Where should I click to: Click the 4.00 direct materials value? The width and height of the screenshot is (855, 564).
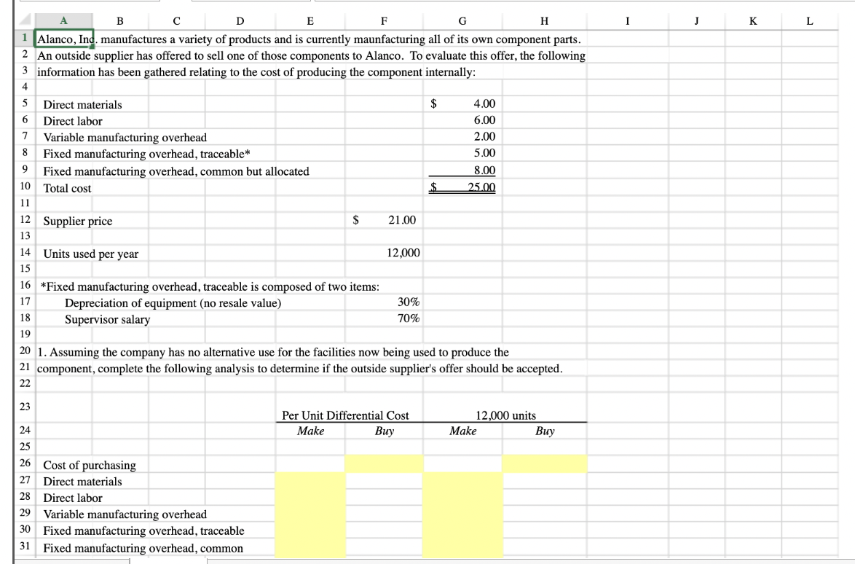coord(484,103)
